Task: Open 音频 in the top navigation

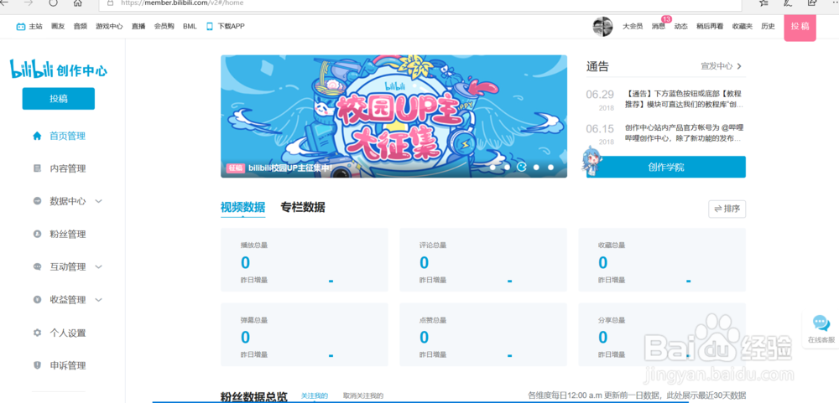Action: (x=81, y=26)
